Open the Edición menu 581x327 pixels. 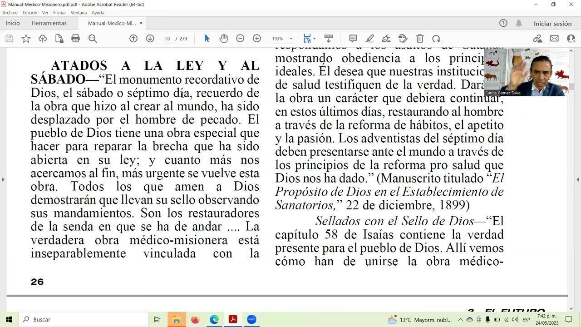point(30,13)
